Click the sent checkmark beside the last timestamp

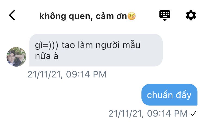[x=193, y=114]
